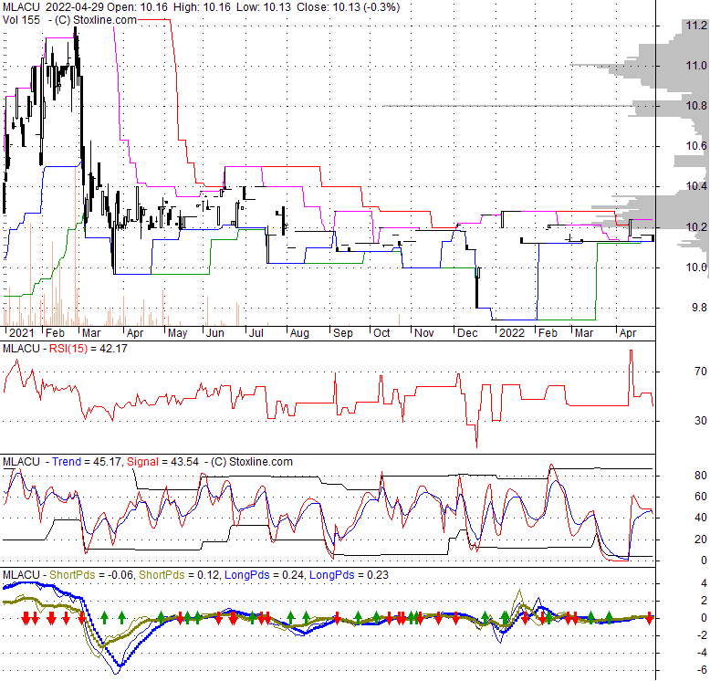
Task: Click the 70 level on RSI axis
Action: 701,372
